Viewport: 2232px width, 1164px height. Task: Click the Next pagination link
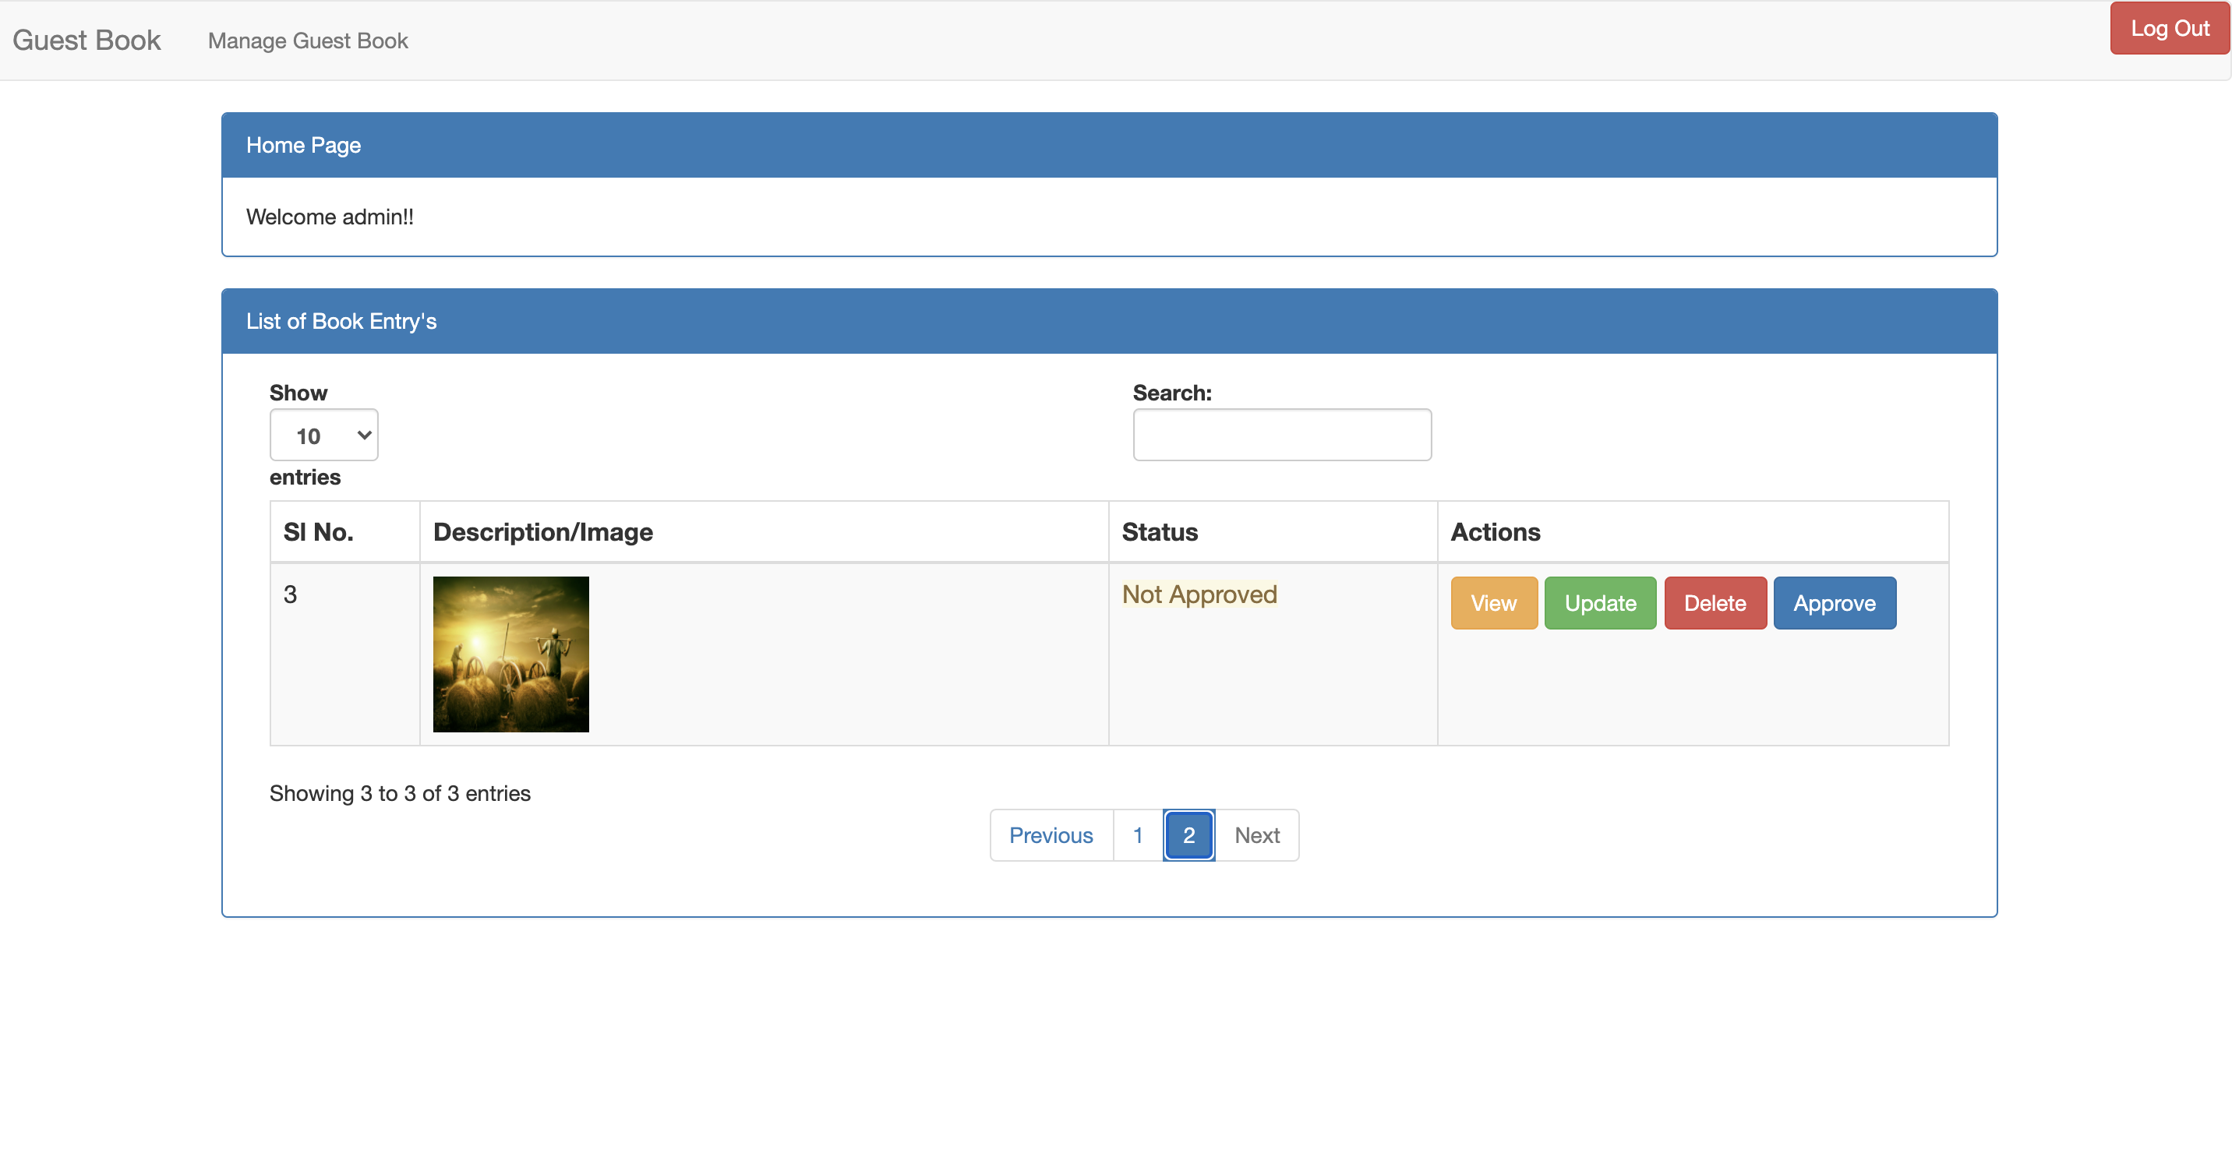click(x=1255, y=835)
